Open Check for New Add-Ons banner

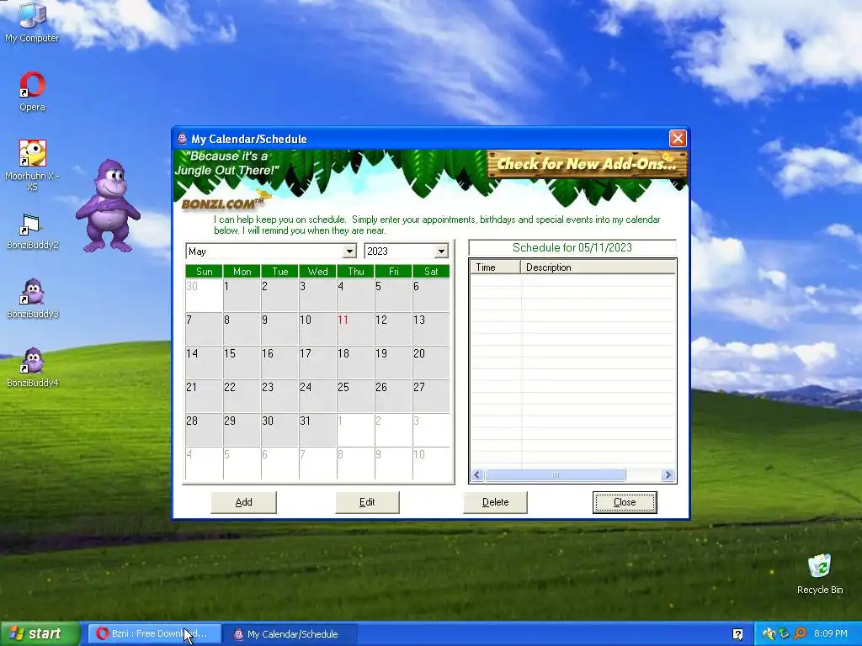pyautogui.click(x=587, y=164)
